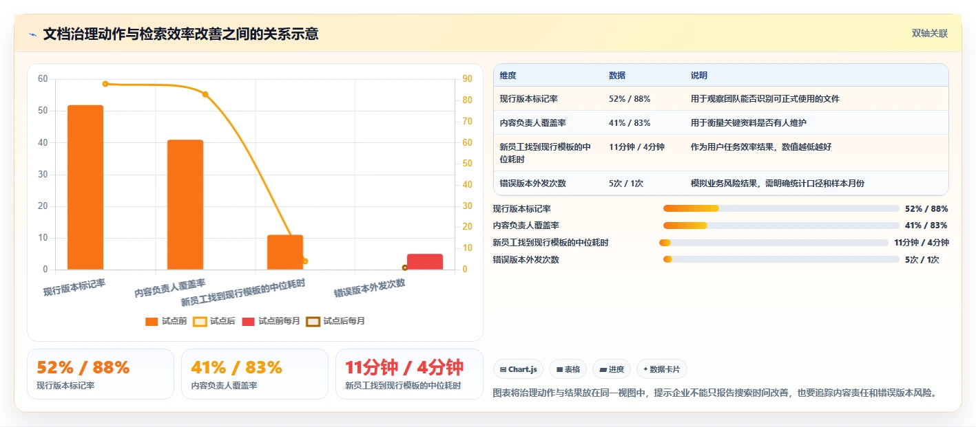This screenshot has width=976, height=427.
Task: Click description 作为用户任务效率结果,数值越低越好
Action: (x=761, y=147)
